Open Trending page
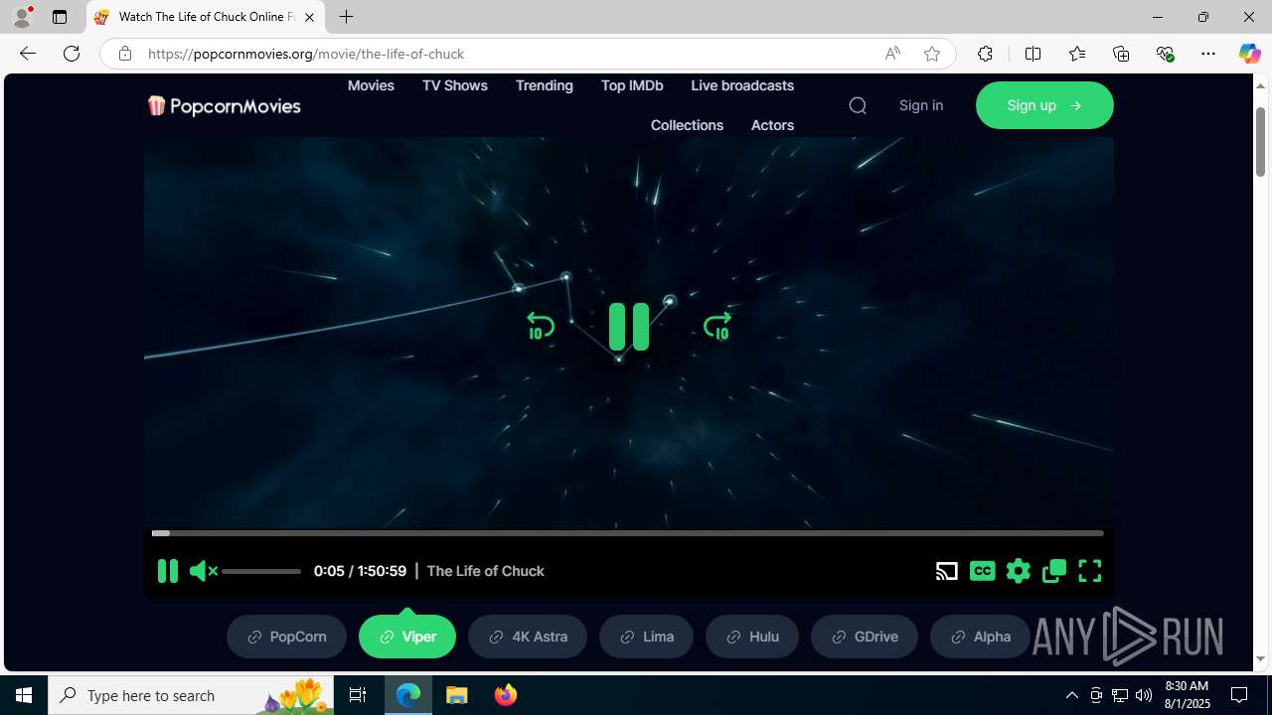 pos(545,85)
